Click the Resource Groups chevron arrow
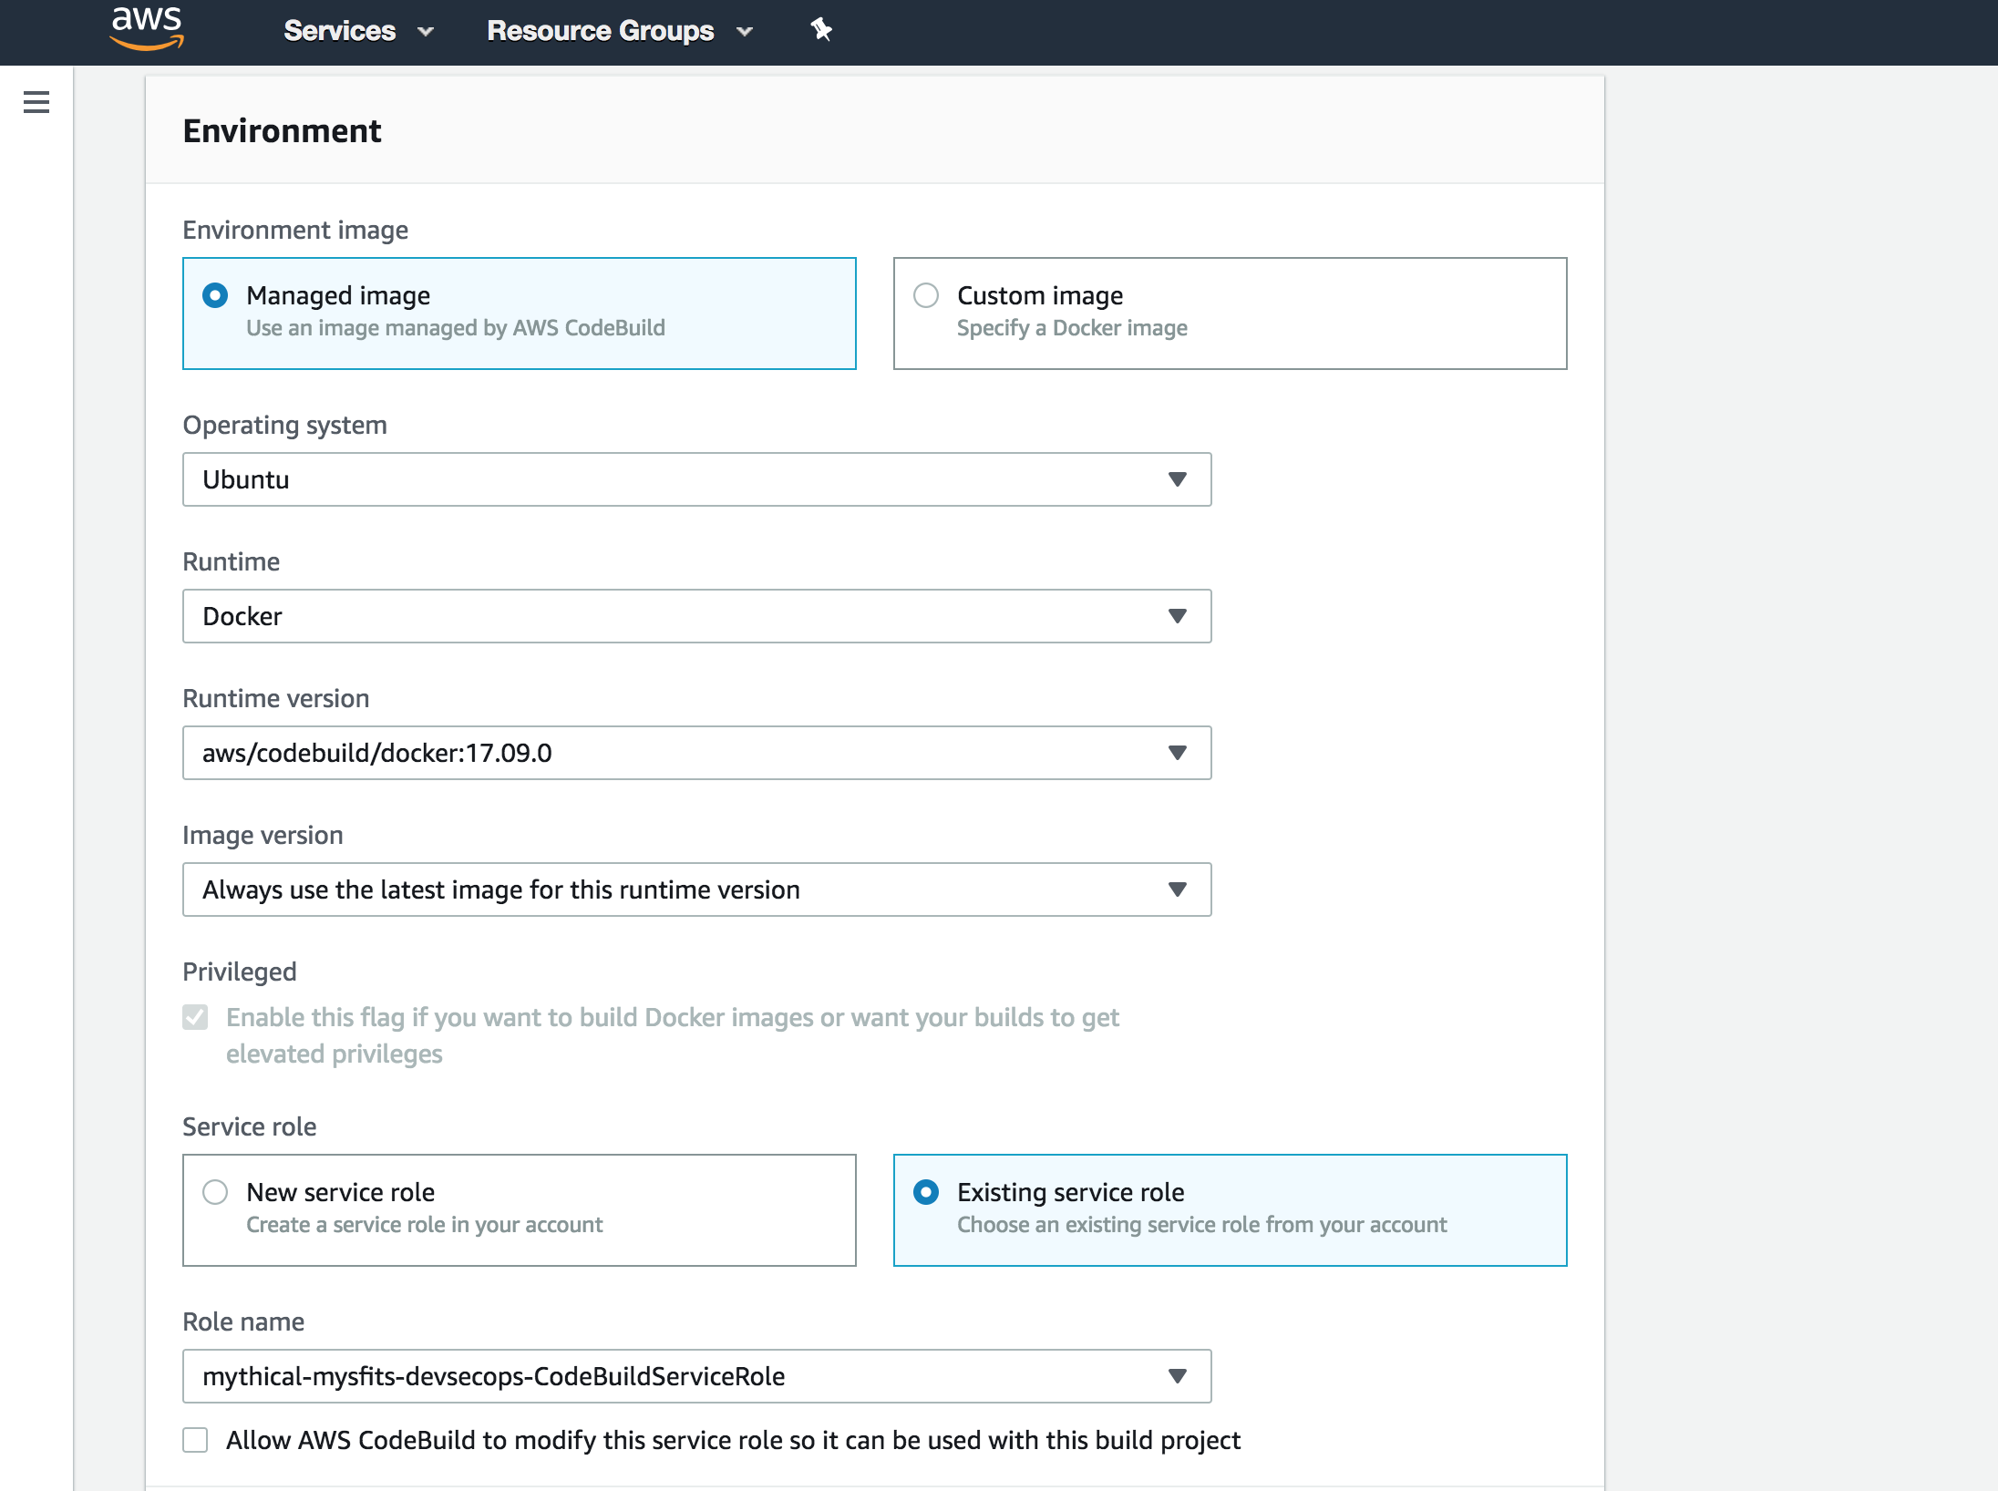This screenshot has height=1491, width=1998. [x=745, y=32]
